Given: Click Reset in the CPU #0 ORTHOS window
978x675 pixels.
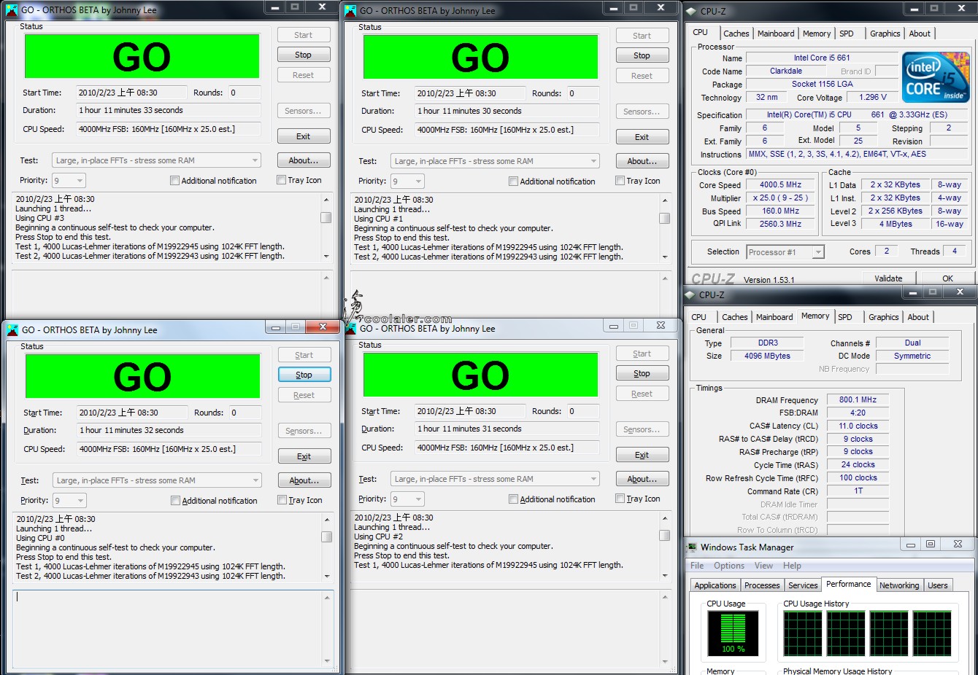Looking at the screenshot, I should pos(304,395).
